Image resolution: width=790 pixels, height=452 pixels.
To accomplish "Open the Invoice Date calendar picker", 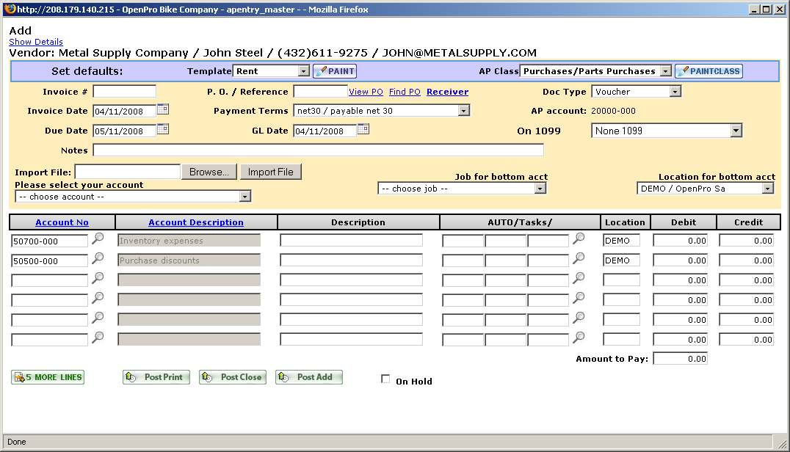I will pyautogui.click(x=163, y=110).
